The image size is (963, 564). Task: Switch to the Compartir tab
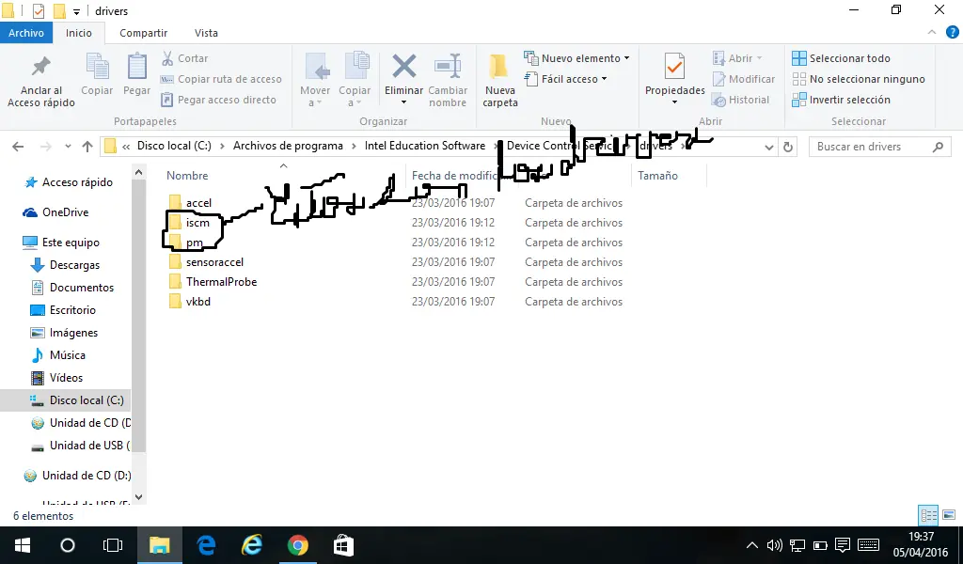pyautogui.click(x=143, y=33)
